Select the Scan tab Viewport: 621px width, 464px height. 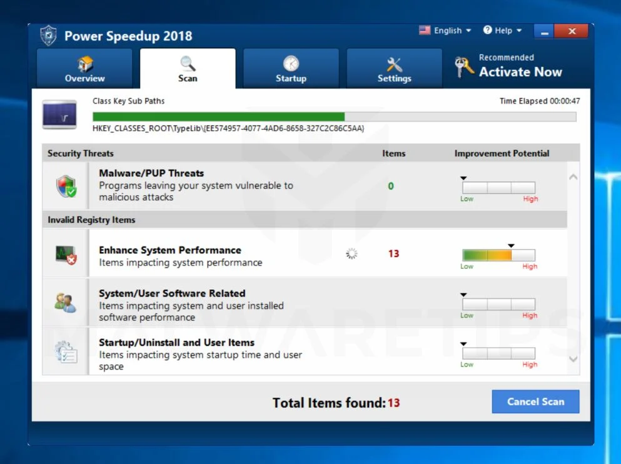(x=188, y=68)
